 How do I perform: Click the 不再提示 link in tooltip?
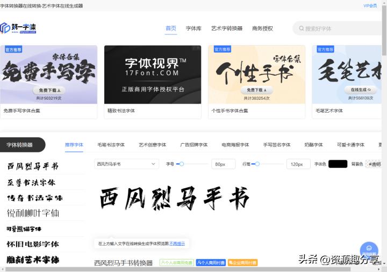[177, 244]
